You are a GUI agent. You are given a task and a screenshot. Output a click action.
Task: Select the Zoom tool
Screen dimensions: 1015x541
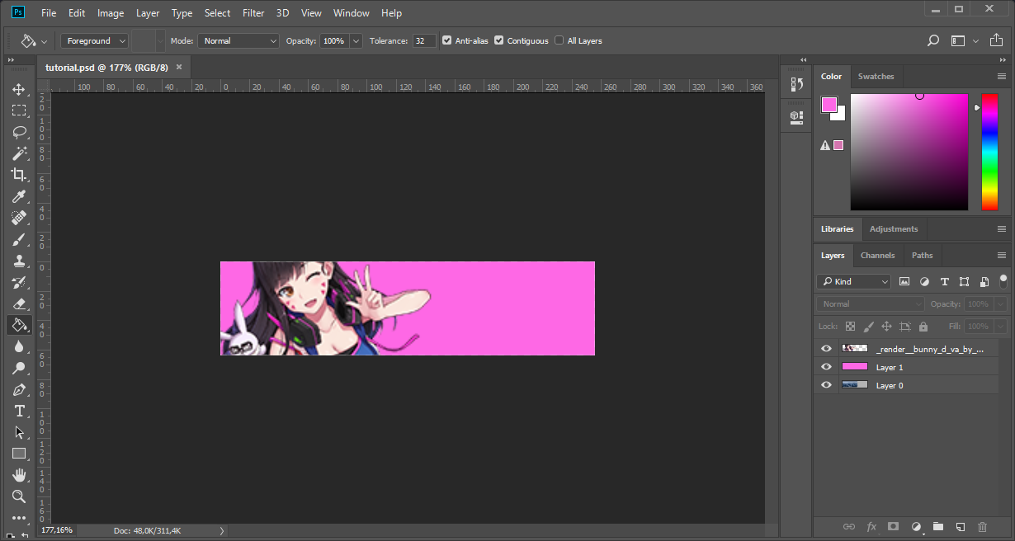click(18, 496)
